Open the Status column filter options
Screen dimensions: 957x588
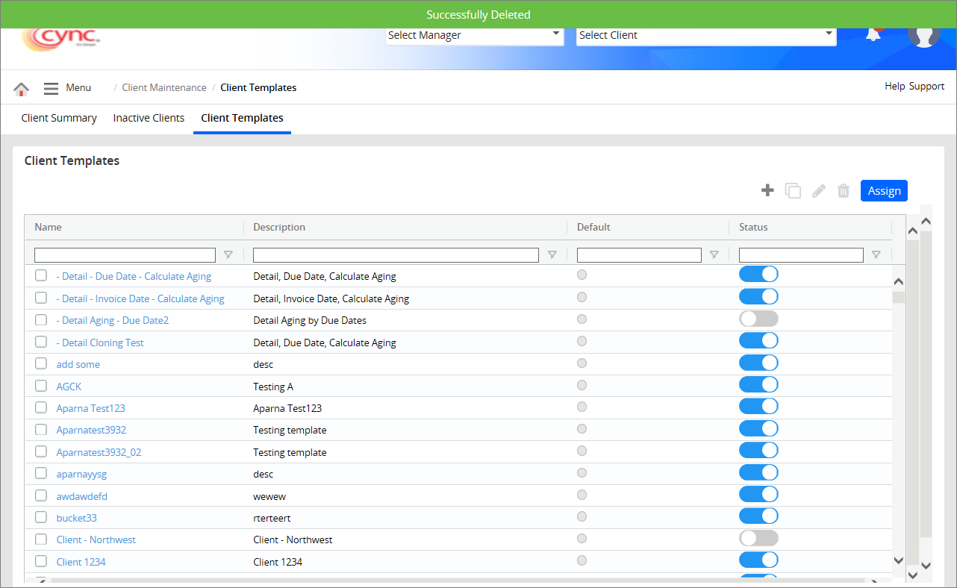click(x=876, y=255)
